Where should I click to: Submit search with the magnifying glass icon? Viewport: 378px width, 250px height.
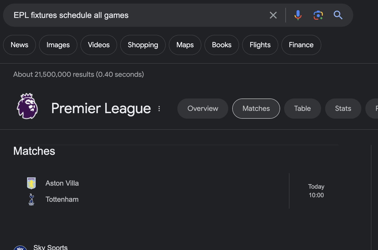pyautogui.click(x=338, y=15)
